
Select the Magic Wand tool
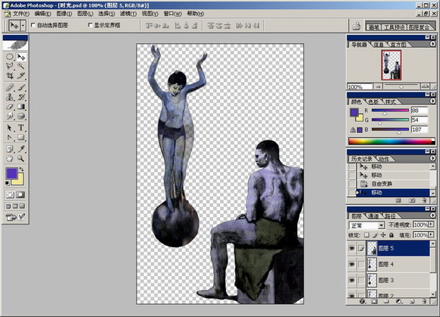[x=21, y=66]
